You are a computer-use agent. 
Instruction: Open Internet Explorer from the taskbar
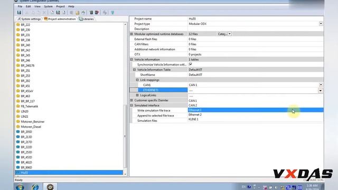point(35,187)
